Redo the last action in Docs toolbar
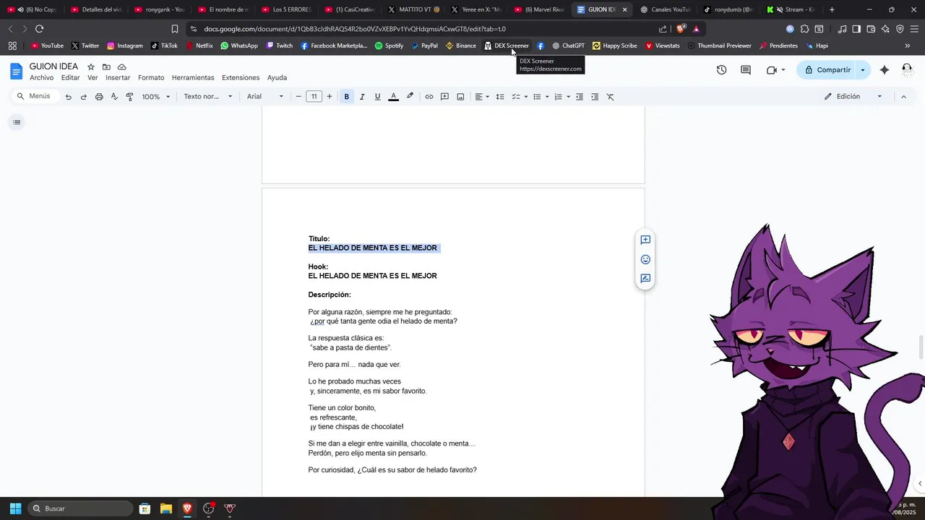925x520 pixels. [x=83, y=97]
